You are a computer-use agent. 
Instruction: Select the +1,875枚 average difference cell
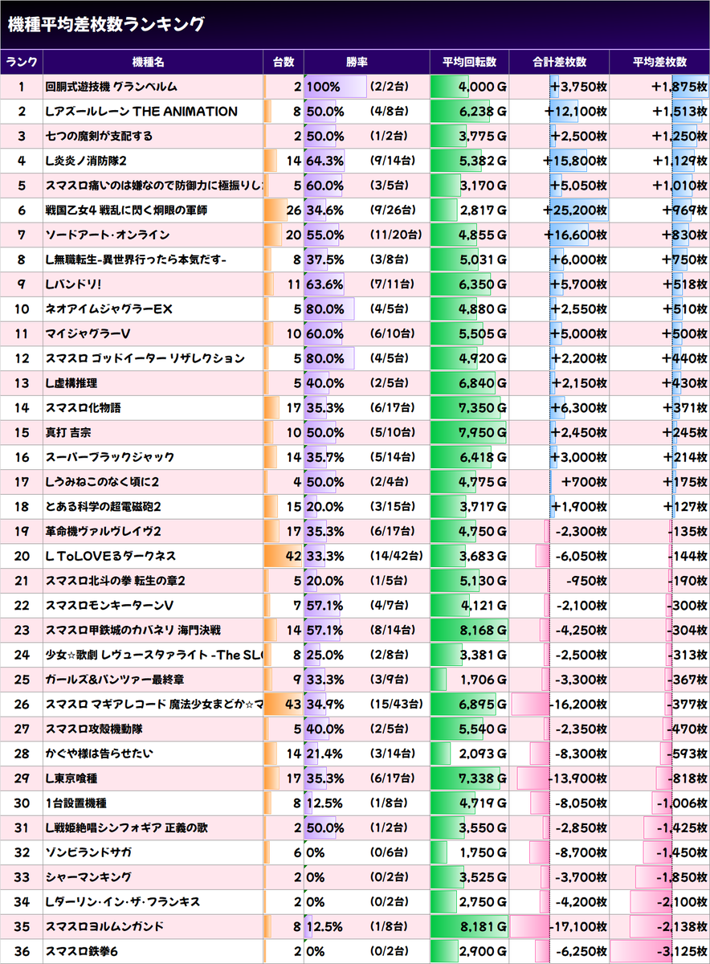click(659, 87)
